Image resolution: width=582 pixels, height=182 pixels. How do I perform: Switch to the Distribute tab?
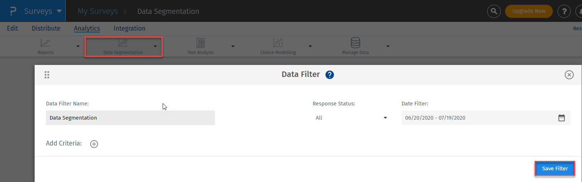click(x=46, y=28)
